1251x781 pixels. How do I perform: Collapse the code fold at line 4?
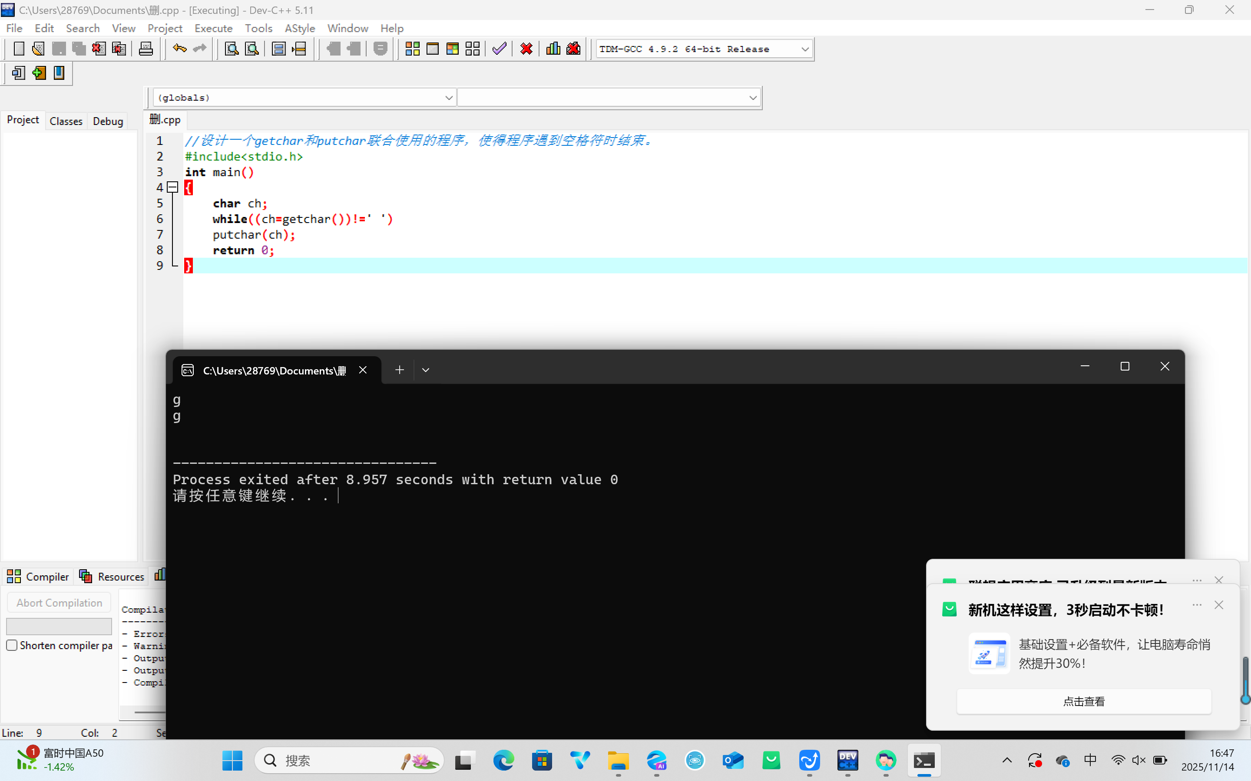[173, 187]
